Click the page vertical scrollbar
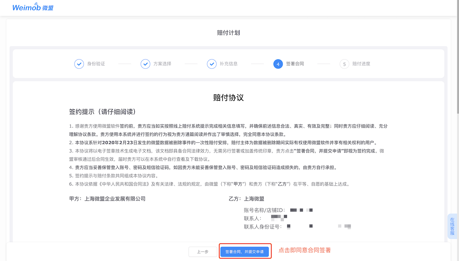This screenshot has width=459, height=261. pyautogui.click(x=457, y=57)
